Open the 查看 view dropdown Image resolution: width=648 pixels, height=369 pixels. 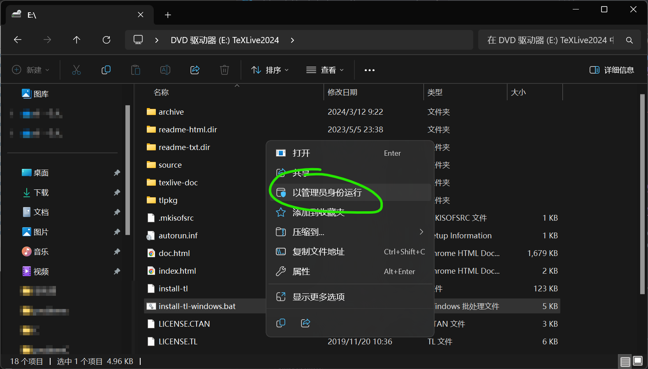pos(325,70)
